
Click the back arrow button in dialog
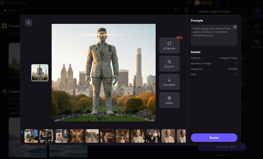29,23
